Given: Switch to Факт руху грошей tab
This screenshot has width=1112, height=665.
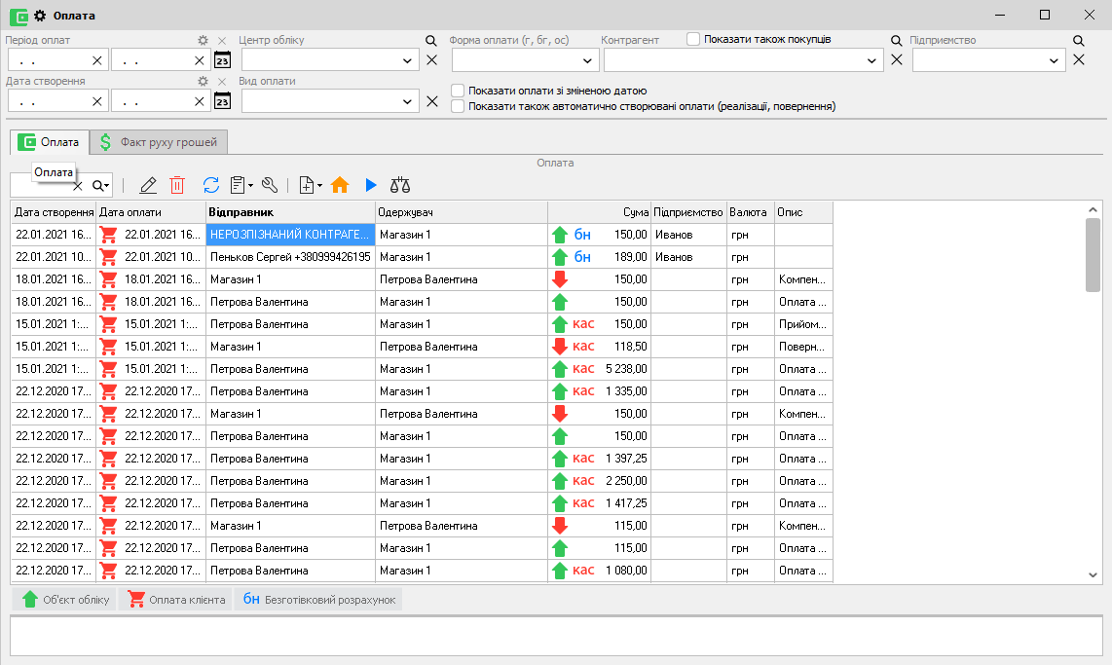Looking at the screenshot, I should (159, 142).
